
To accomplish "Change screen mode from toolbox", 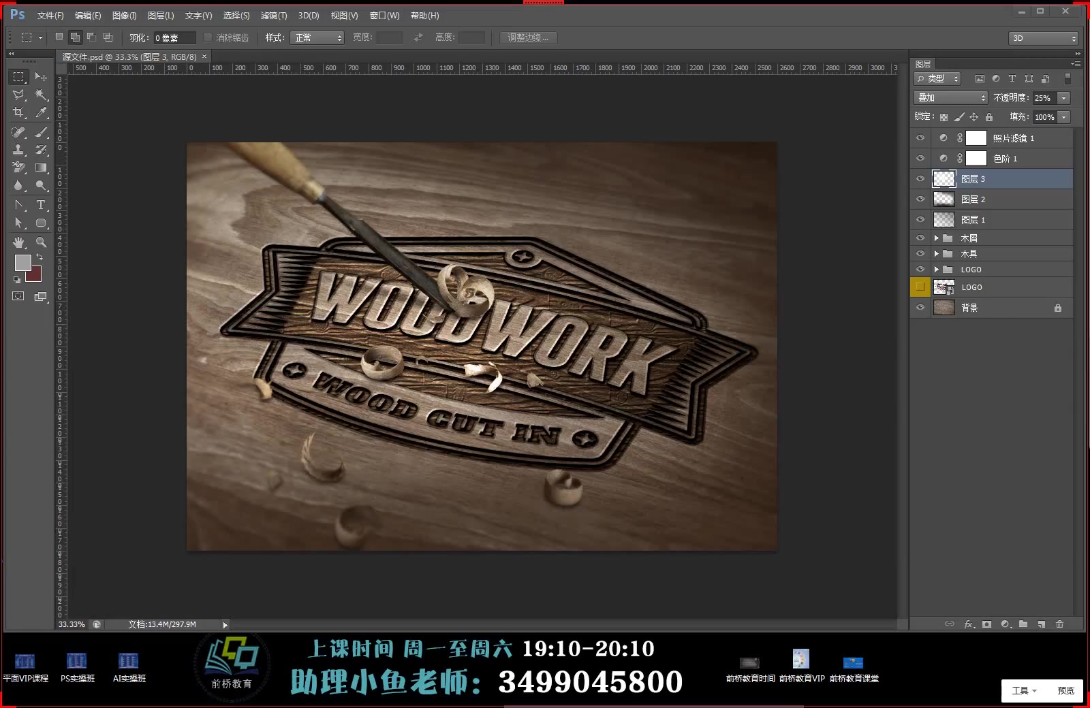I will [41, 296].
